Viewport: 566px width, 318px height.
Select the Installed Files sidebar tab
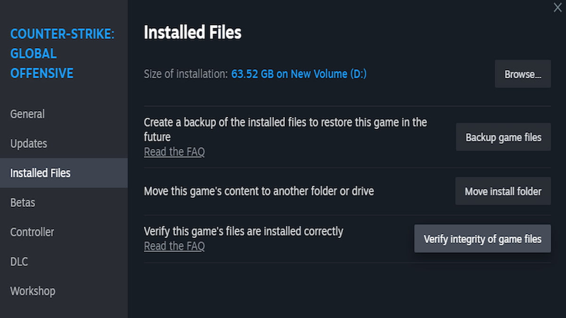[x=41, y=173]
